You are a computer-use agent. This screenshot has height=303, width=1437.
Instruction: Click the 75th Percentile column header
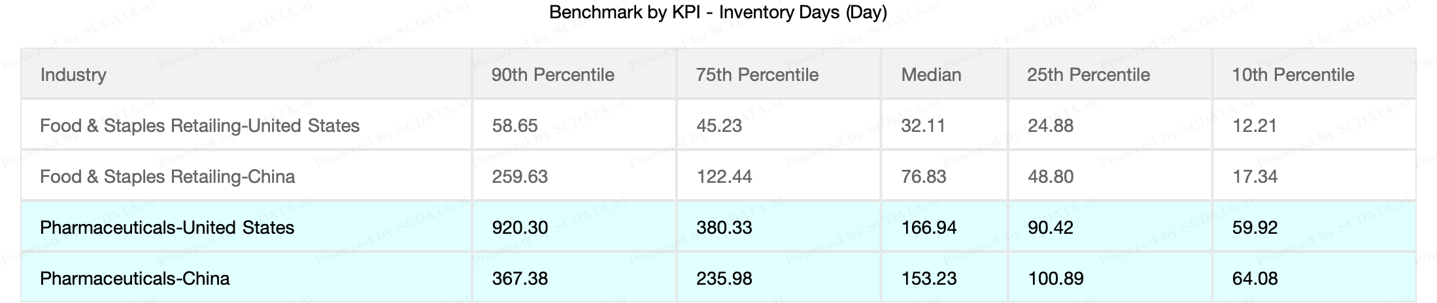[x=757, y=74]
